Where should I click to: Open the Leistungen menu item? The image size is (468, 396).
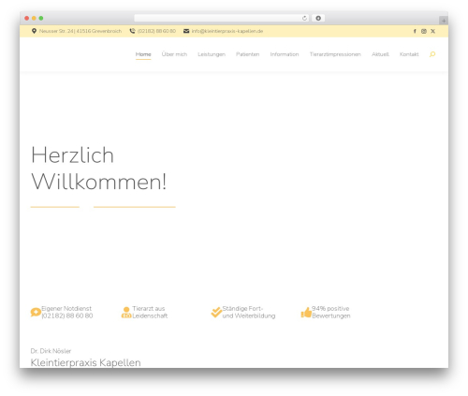click(212, 54)
